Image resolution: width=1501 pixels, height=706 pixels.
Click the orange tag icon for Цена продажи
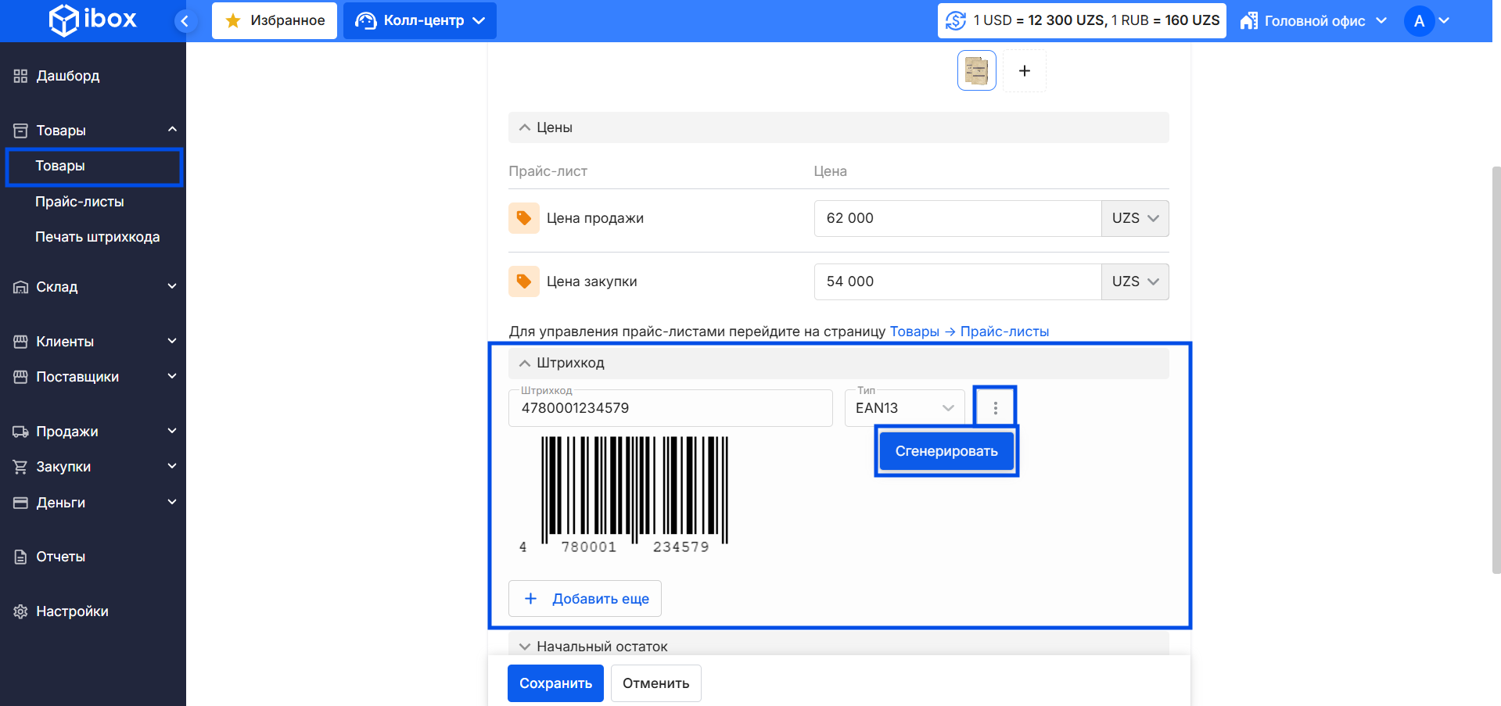(524, 218)
